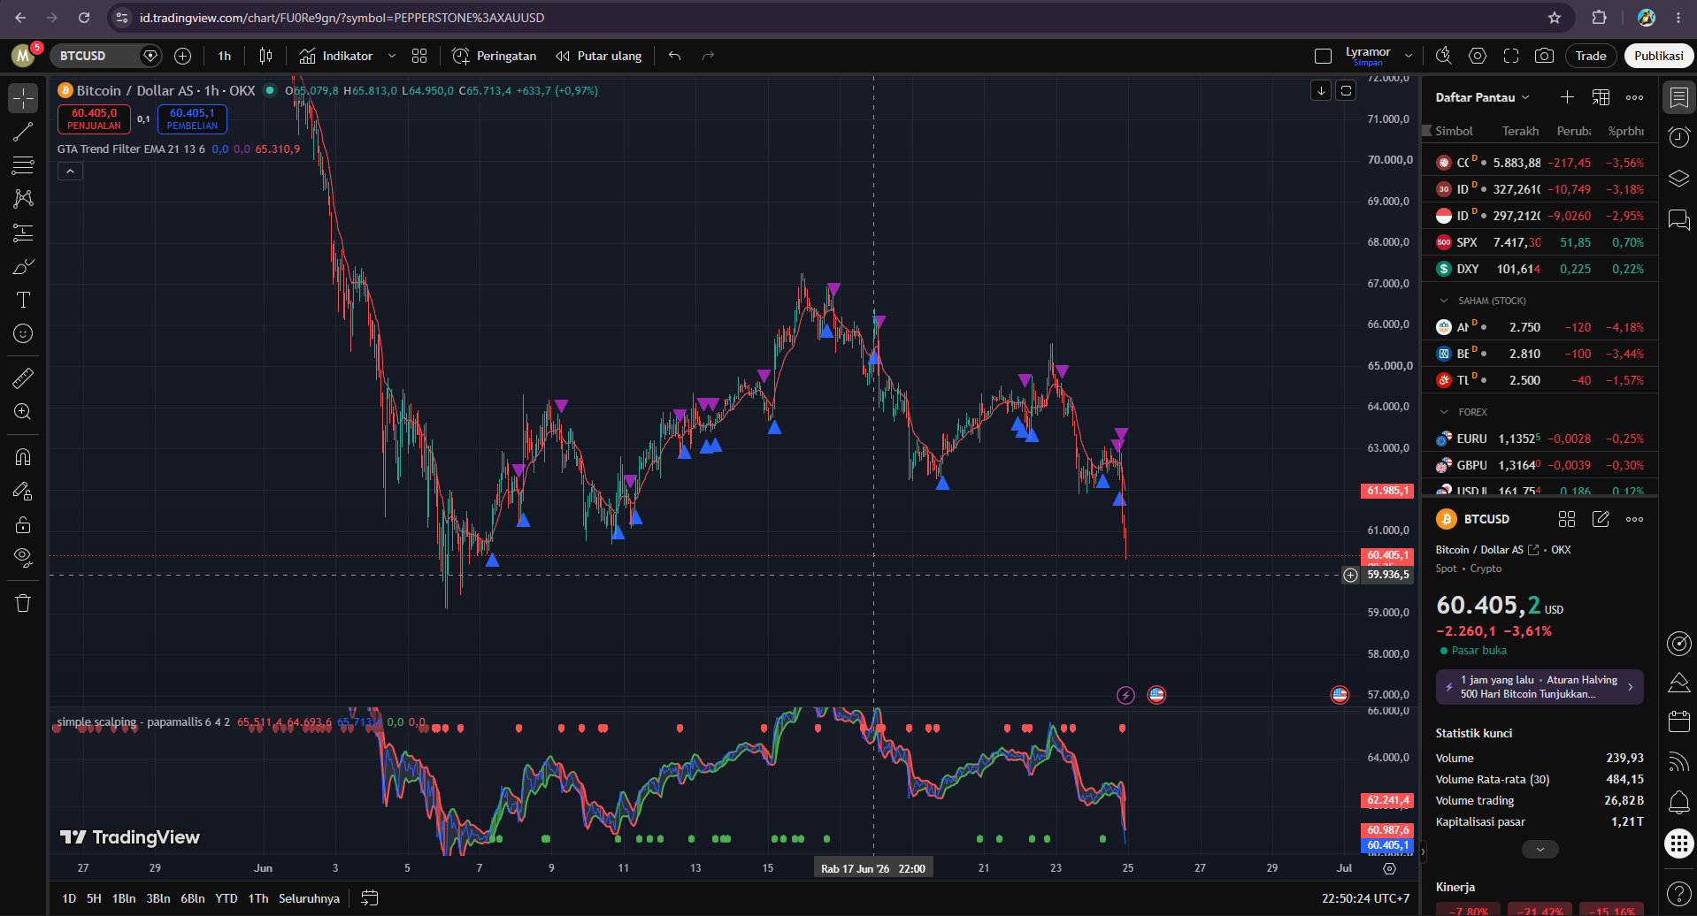The image size is (1697, 916).
Task: Toggle magnet mode for drawings
Action: click(23, 457)
